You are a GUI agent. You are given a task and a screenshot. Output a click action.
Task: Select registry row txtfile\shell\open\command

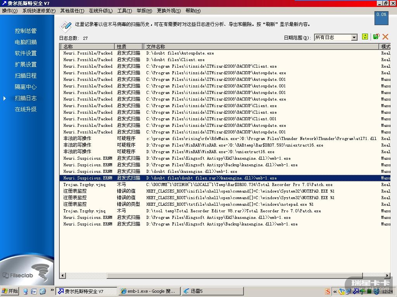(x=225, y=204)
